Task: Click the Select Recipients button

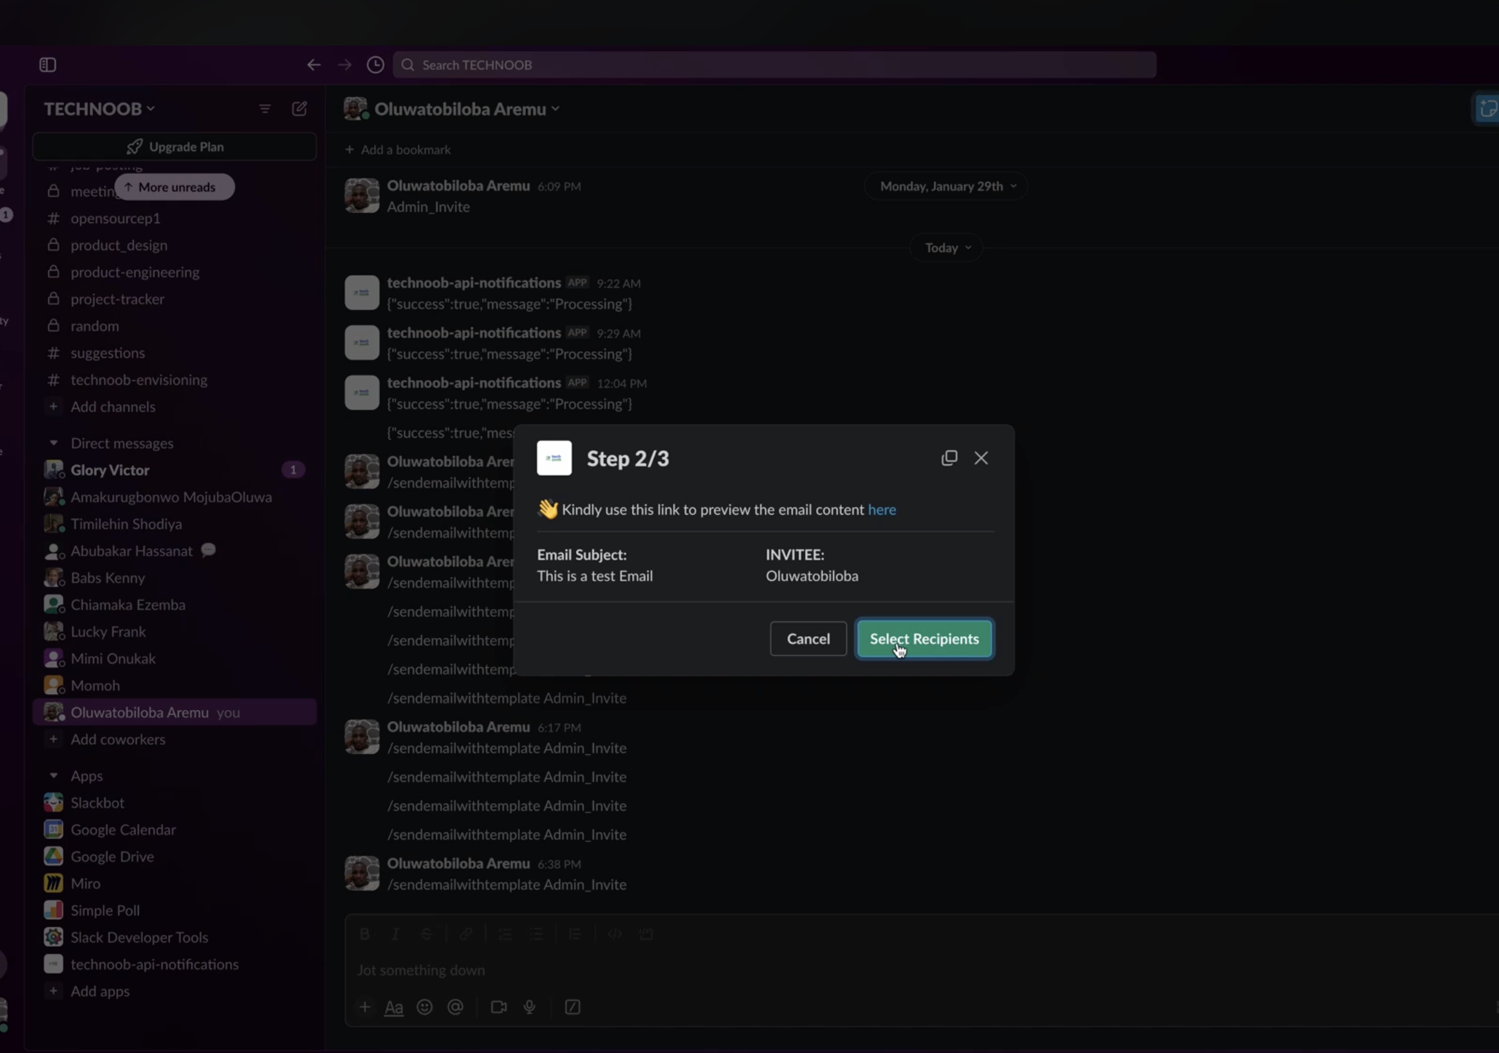Action: click(x=924, y=638)
